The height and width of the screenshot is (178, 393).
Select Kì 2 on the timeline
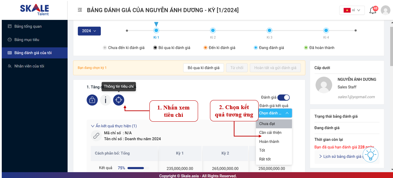point(213,31)
